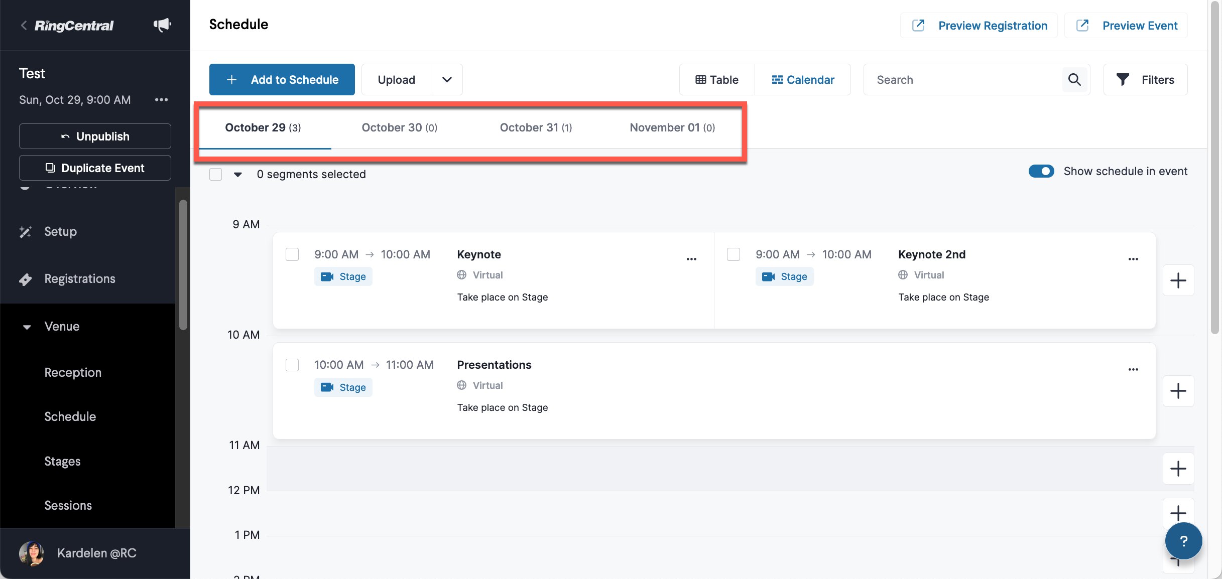The width and height of the screenshot is (1222, 579).
Task: Click the Setup wand icon
Action: click(25, 232)
